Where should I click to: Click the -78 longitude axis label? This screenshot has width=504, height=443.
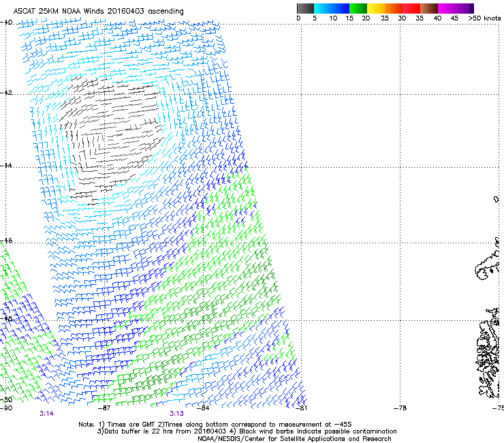(x=400, y=408)
